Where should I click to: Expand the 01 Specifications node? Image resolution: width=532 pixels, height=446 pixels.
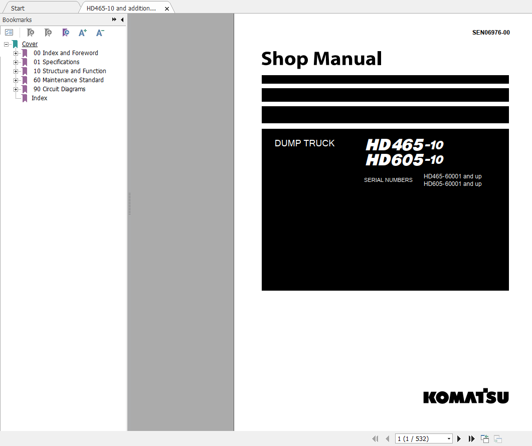[x=16, y=63]
